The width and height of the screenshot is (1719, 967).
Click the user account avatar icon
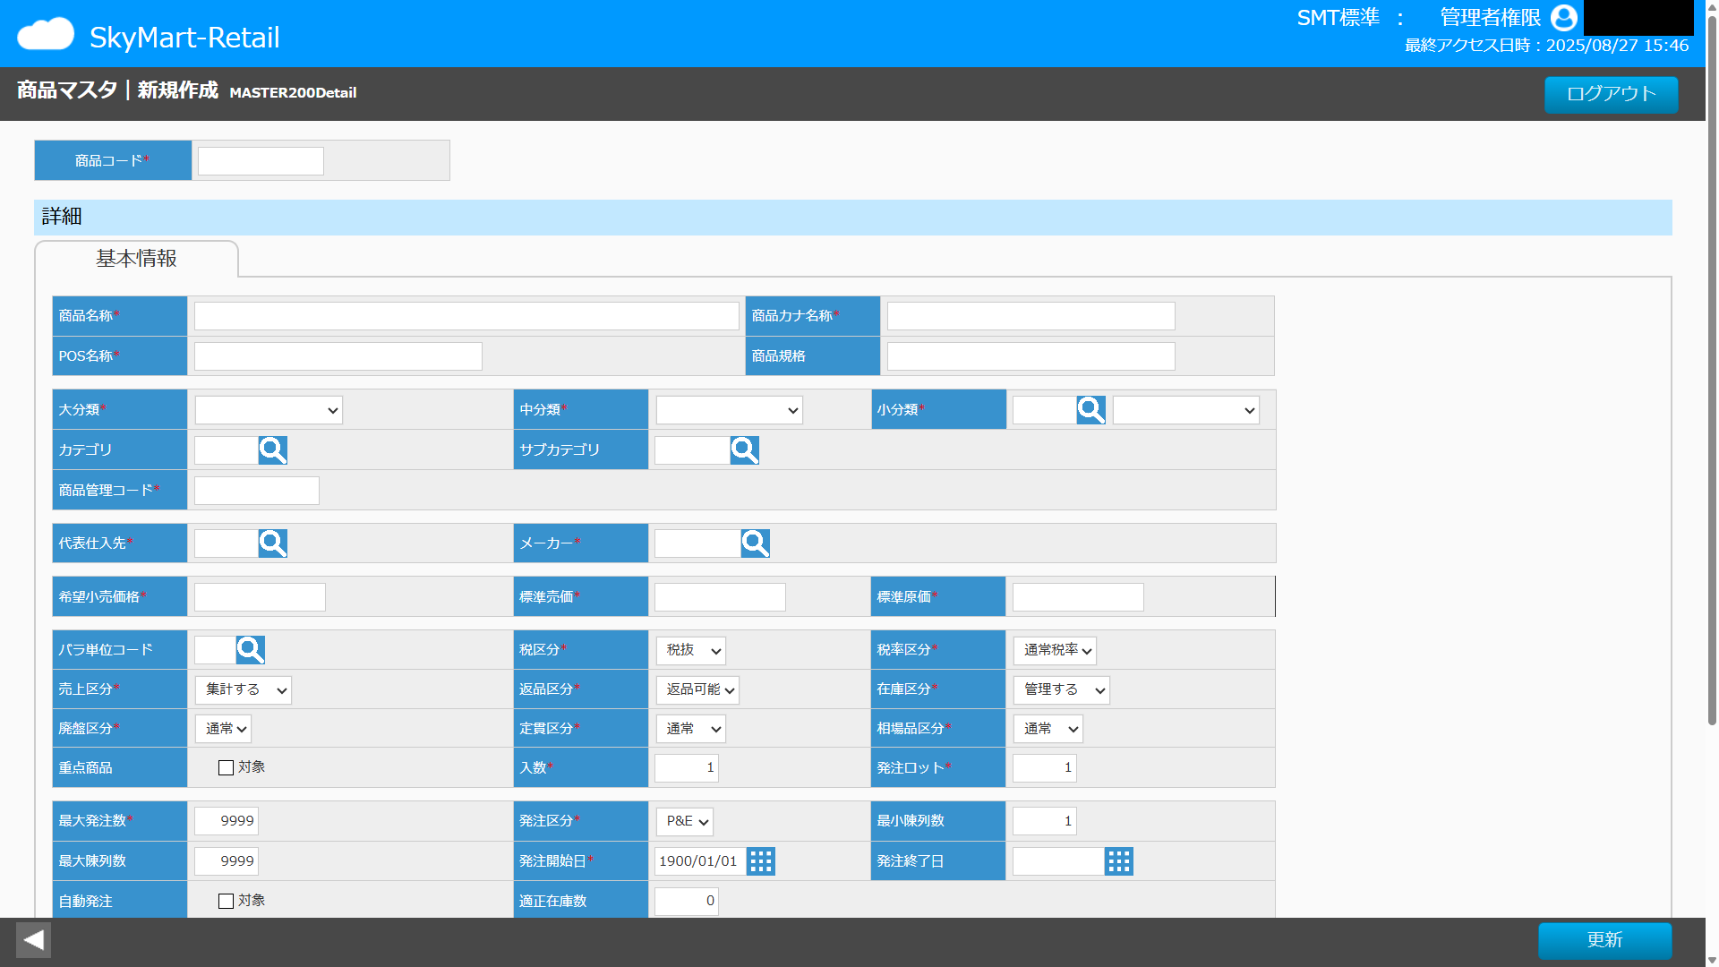[x=1563, y=18]
